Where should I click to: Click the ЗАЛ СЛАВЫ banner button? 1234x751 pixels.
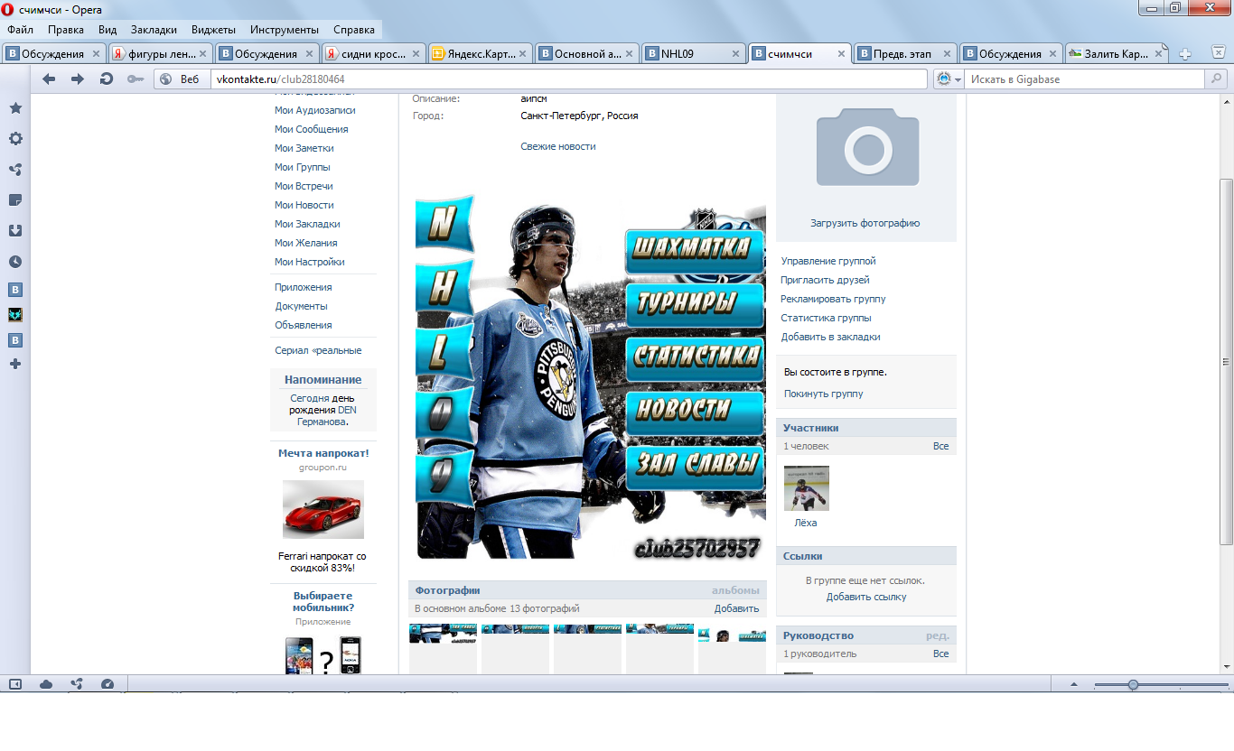pos(694,467)
